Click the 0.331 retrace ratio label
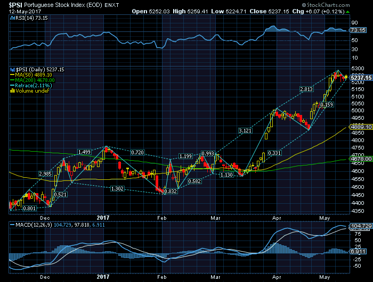Image resolution: width=373 pixels, height=282 pixels. pyautogui.click(x=274, y=153)
